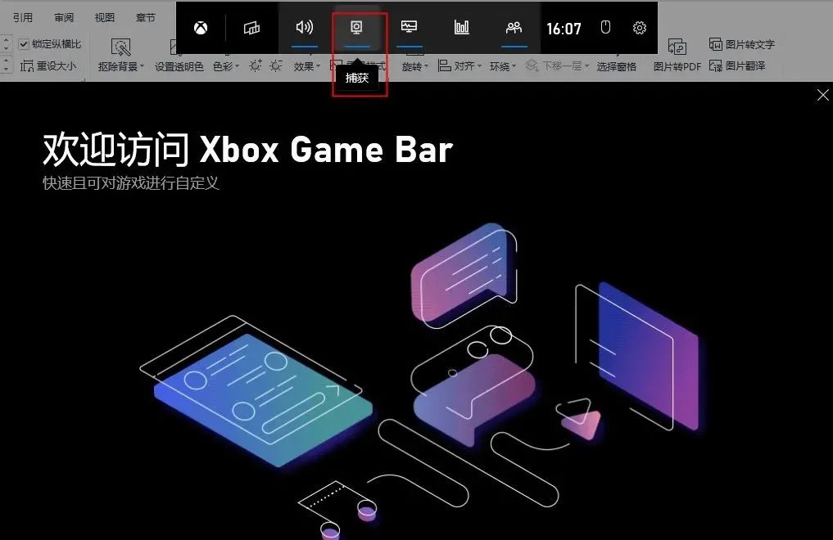Screen dimensions: 833x540
Task: Switch to the 章节 ribbon tab
Action: pos(146,17)
